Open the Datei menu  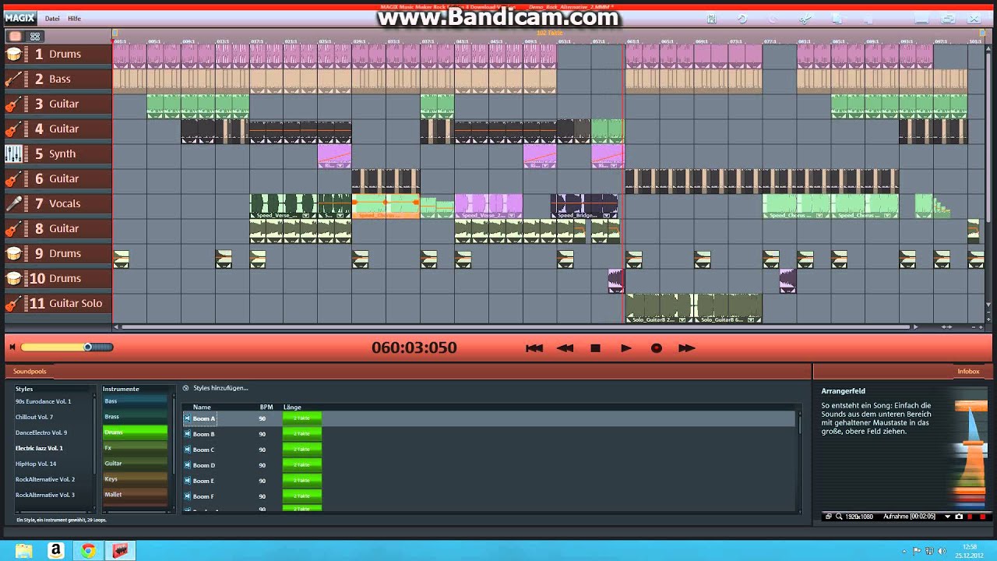point(52,18)
